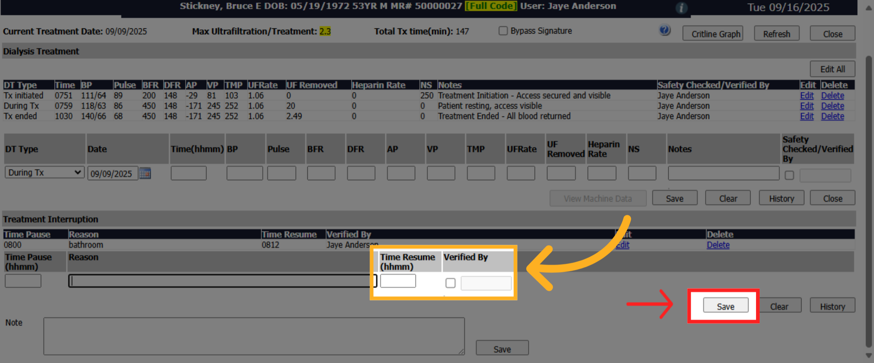This screenshot has width=874, height=363.
Task: Save the treatment interruption entry
Action: click(x=726, y=306)
